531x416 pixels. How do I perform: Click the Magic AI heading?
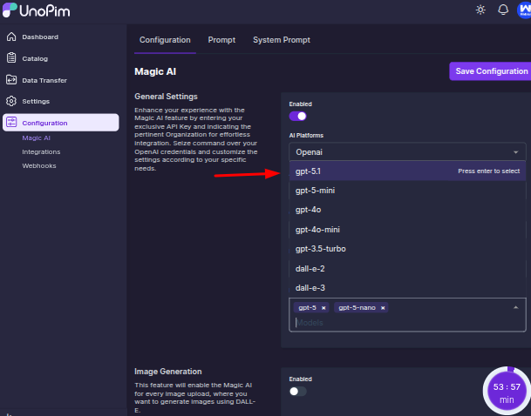155,71
